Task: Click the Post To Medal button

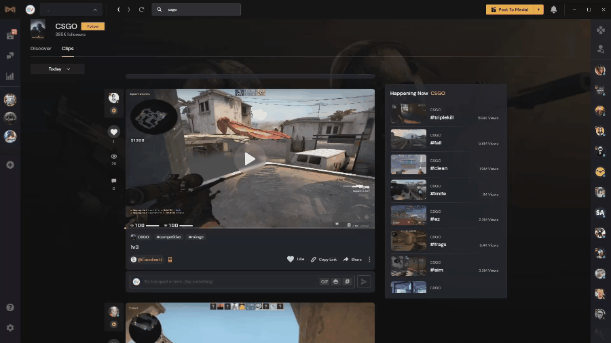Action: coord(509,9)
